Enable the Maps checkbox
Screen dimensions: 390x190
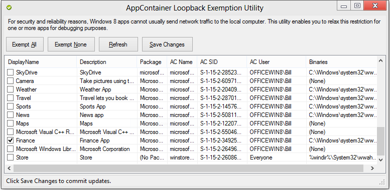click(10, 123)
